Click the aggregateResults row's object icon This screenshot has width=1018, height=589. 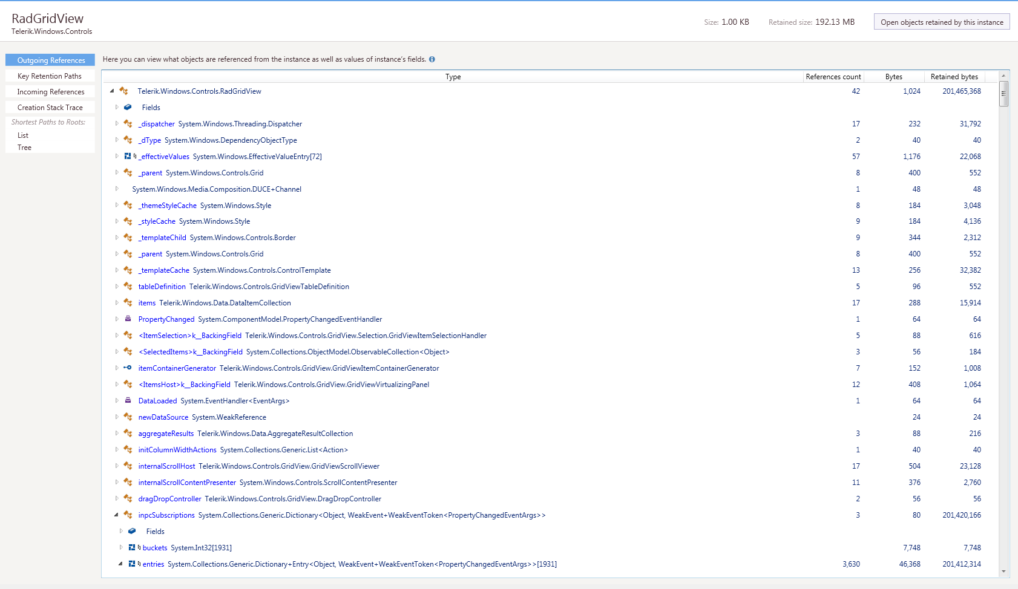[x=128, y=434]
